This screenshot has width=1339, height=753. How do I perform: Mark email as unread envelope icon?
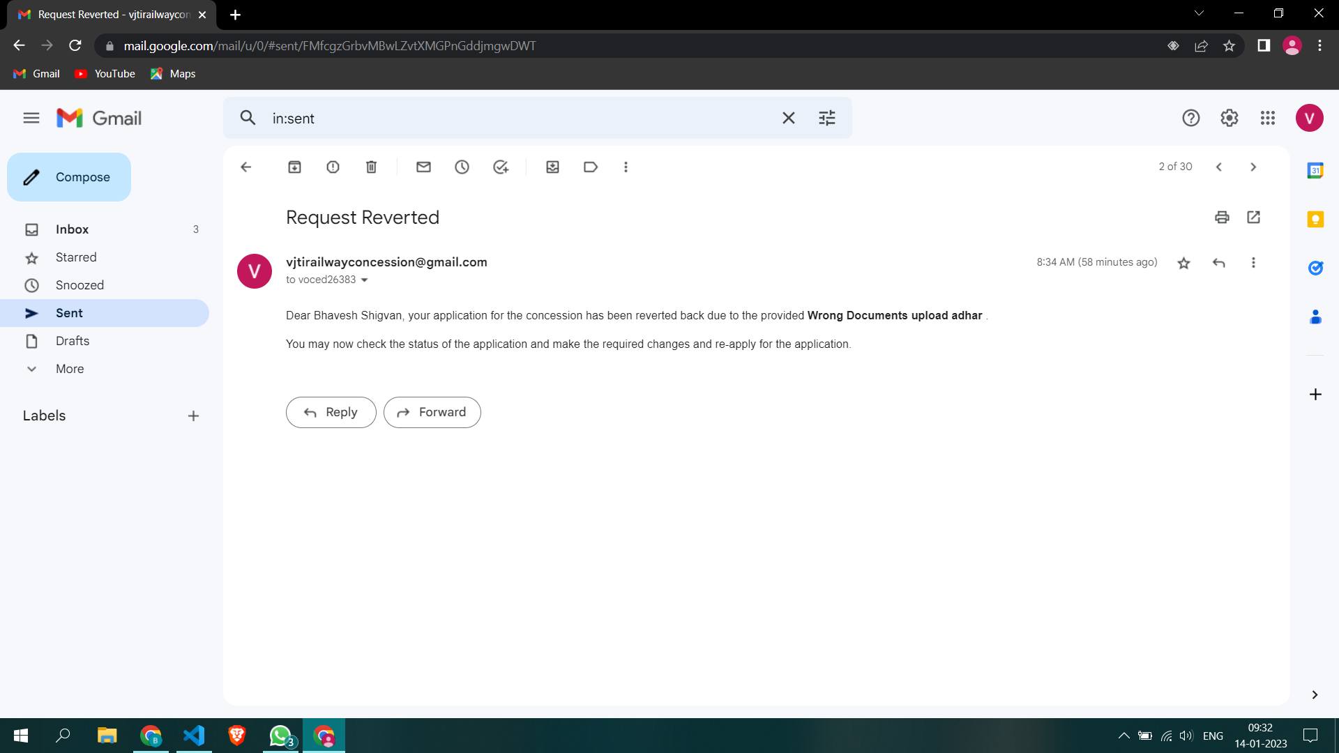[423, 167]
